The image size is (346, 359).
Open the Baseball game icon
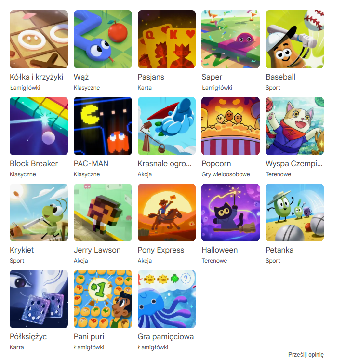click(x=295, y=39)
